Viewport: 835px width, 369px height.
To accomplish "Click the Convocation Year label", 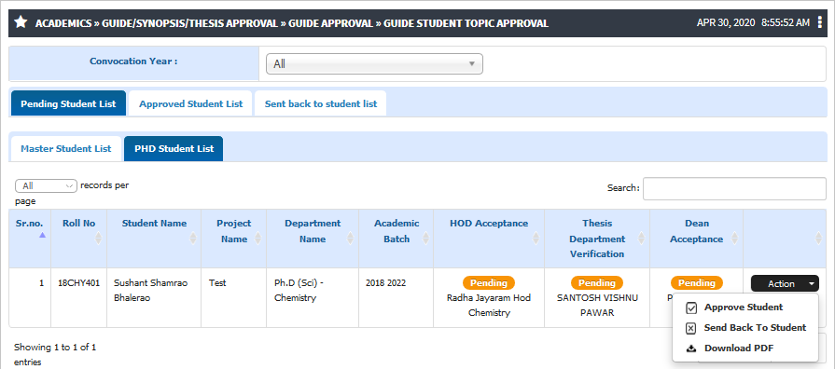I will 133,61.
